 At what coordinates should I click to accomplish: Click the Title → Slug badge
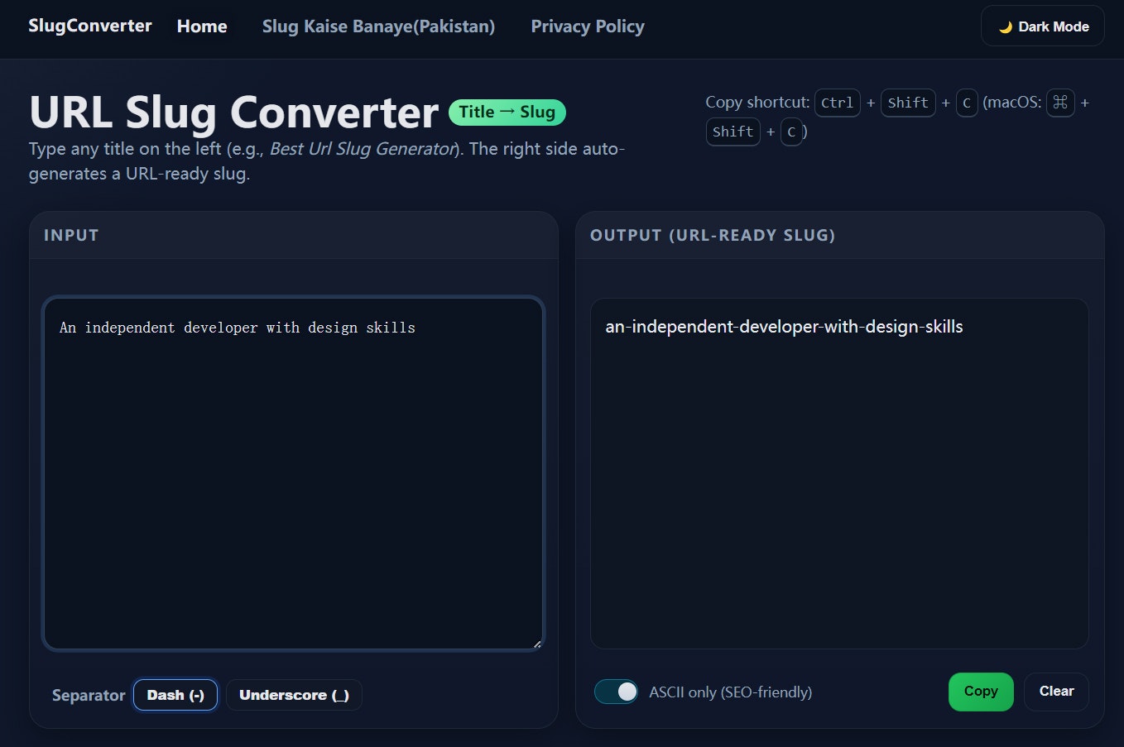click(x=507, y=112)
